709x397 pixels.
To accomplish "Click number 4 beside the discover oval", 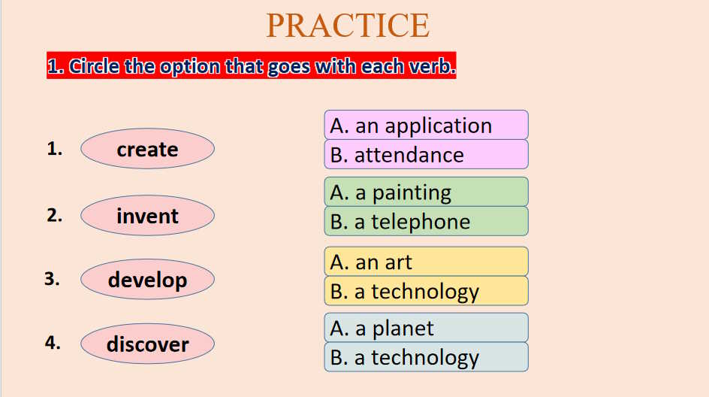I will pyautogui.click(x=53, y=344).
